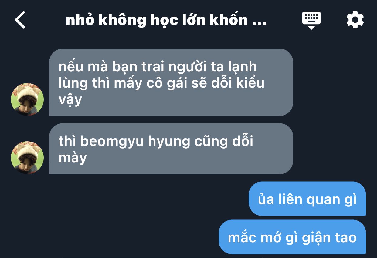Open chat settings via gear icon
This screenshot has width=377, height=258.
click(x=355, y=20)
